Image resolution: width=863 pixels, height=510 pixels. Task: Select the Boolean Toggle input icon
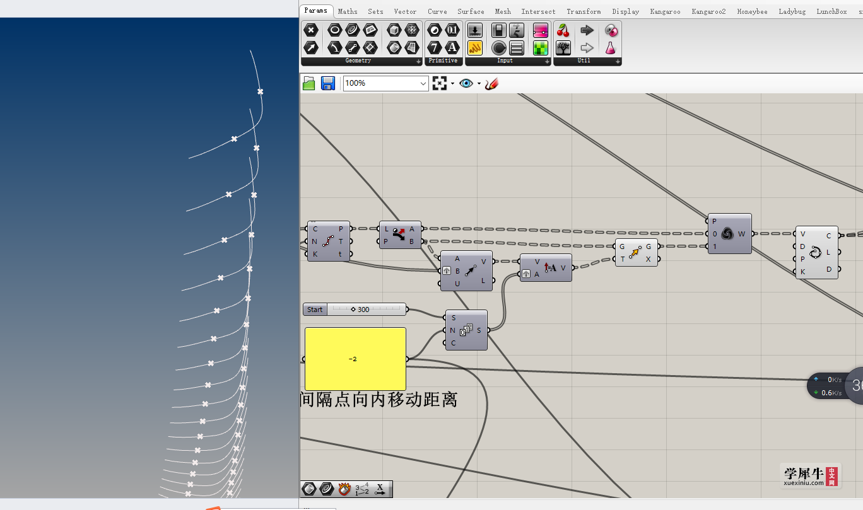[499, 30]
